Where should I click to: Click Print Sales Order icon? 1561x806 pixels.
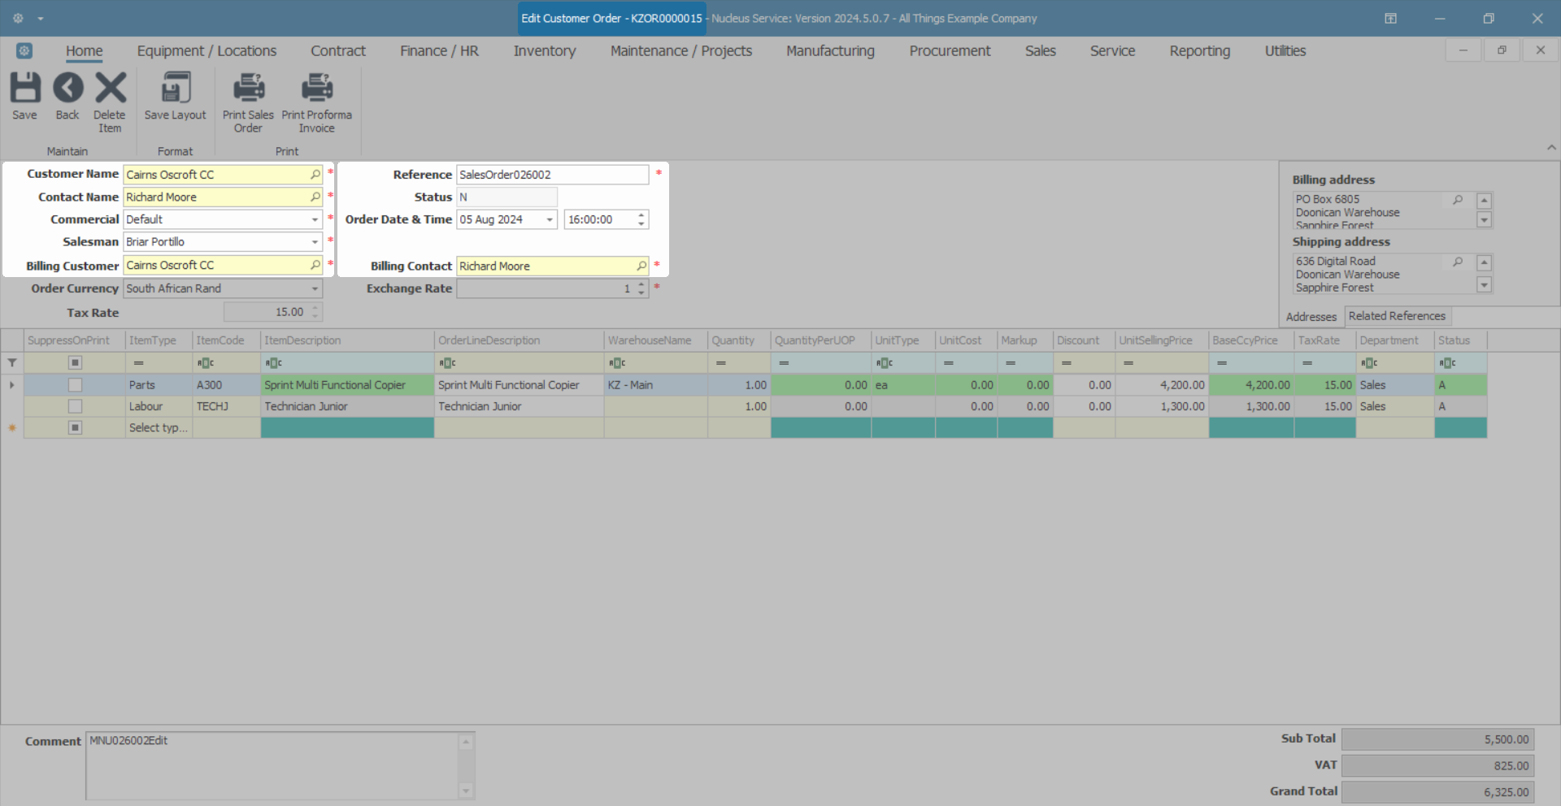249,88
